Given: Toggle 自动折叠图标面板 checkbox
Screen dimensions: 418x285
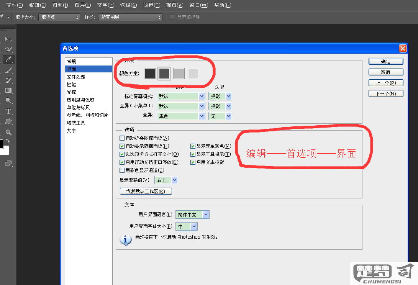Looking at the screenshot, I should pos(122,138).
